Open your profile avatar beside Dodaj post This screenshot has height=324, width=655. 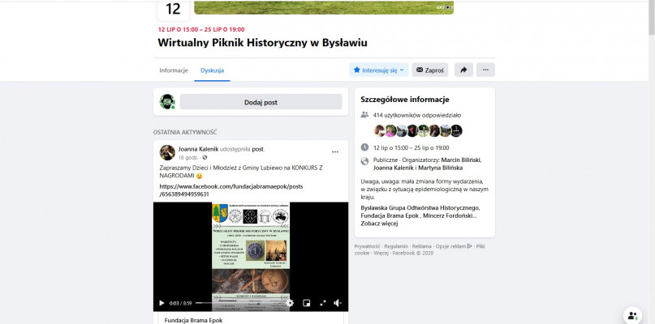(167, 102)
